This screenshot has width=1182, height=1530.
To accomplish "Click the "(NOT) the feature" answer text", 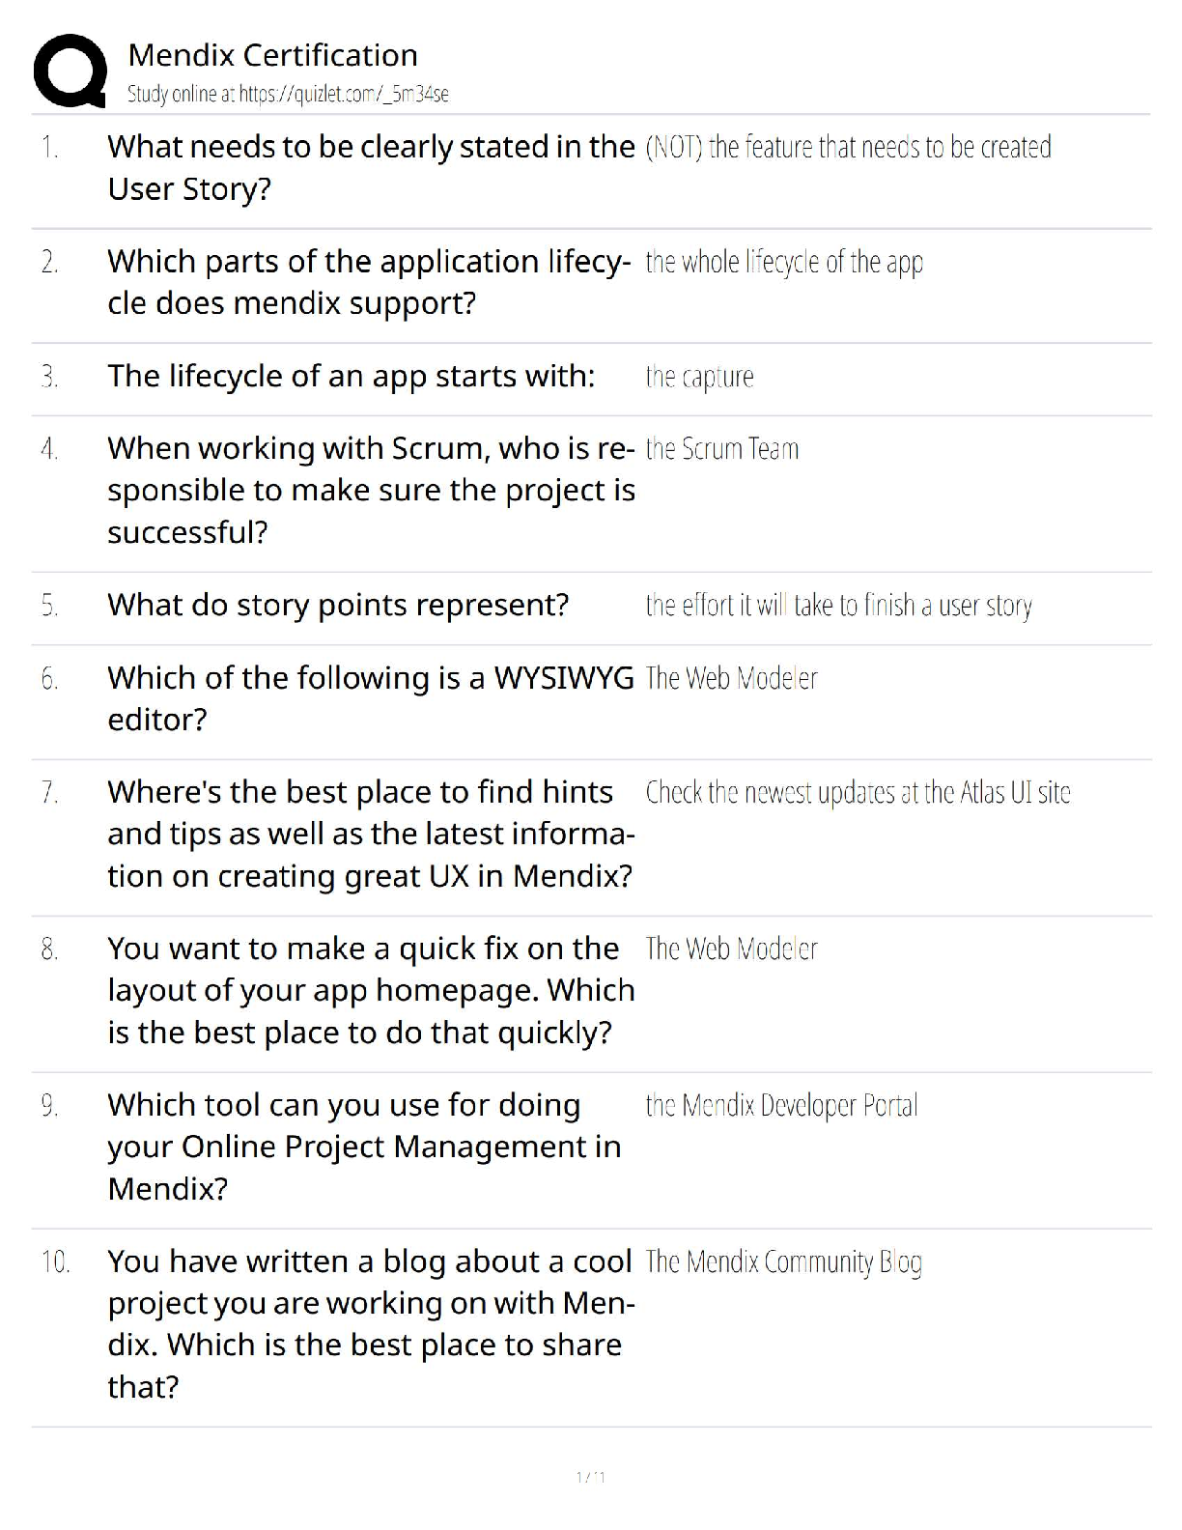I will pyautogui.click(x=848, y=147).
